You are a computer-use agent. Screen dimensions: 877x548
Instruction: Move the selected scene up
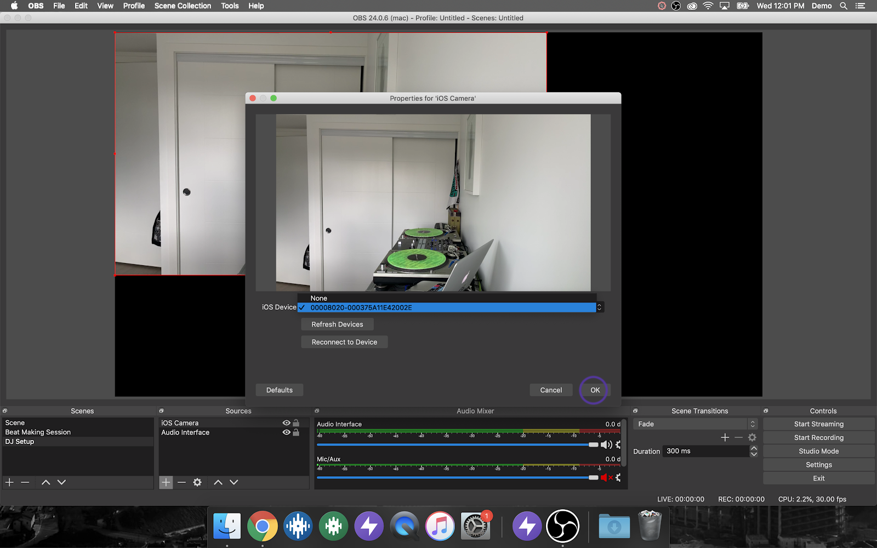(x=46, y=482)
